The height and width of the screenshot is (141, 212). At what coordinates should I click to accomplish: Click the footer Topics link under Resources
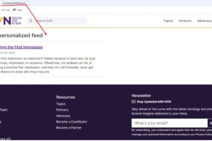tap(61, 104)
